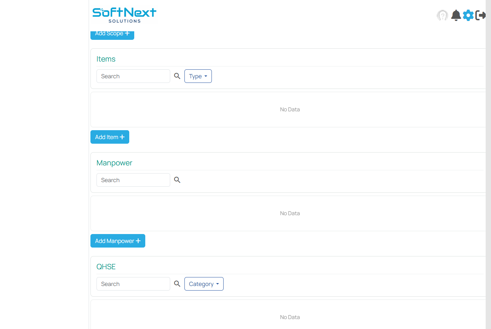Click the vertical page scrollbar

pyautogui.click(x=488, y=164)
